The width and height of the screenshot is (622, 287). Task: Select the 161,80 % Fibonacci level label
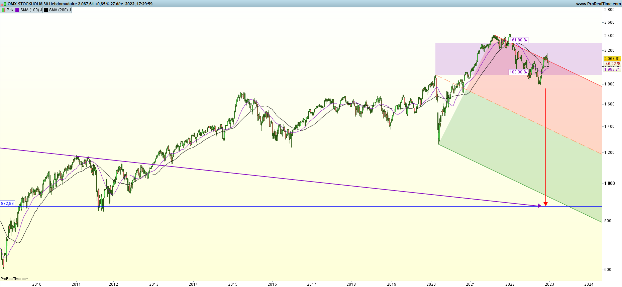[x=518, y=40]
